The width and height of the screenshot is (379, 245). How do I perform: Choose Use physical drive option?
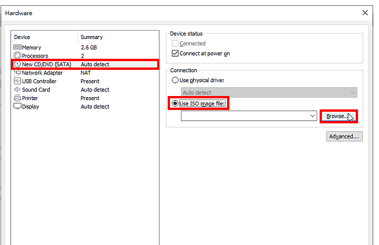click(175, 80)
